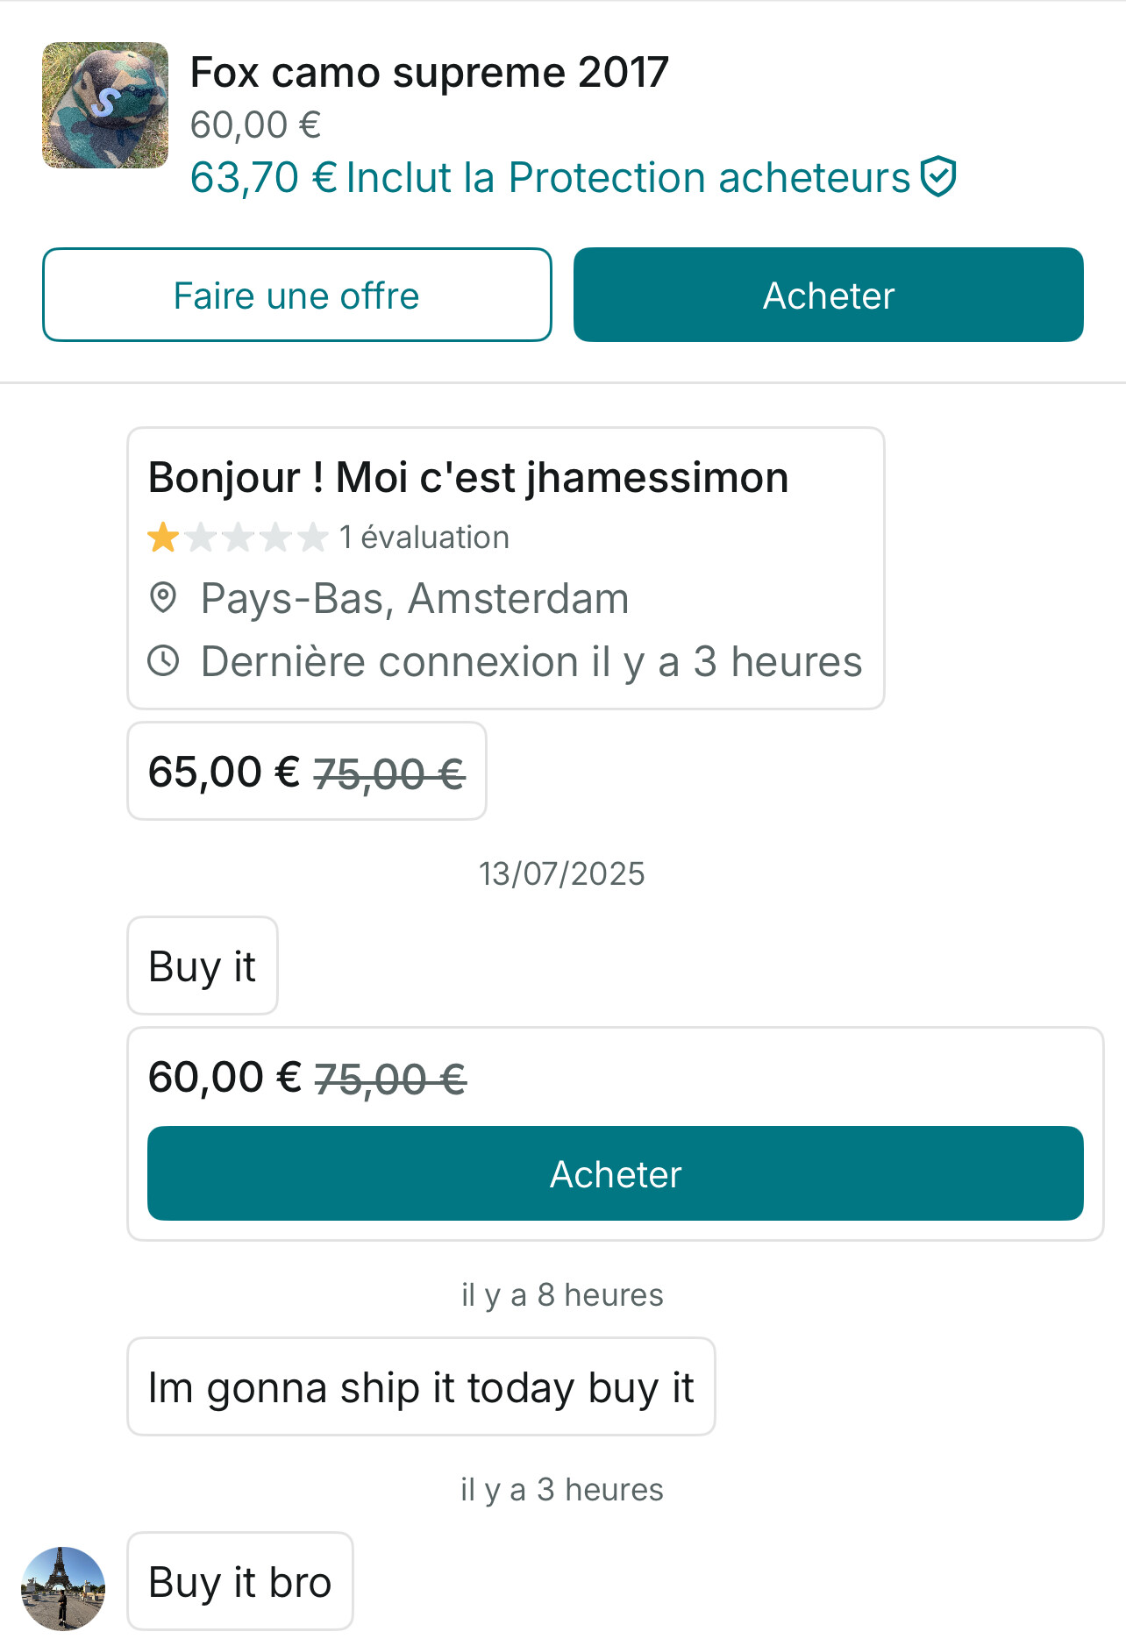Tap the buyer protection shield icon
Viewport: 1126px width, 1646px height.
pos(938,177)
